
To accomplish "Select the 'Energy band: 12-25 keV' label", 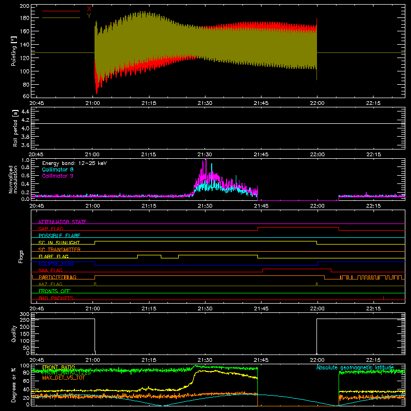I will 74,163.
